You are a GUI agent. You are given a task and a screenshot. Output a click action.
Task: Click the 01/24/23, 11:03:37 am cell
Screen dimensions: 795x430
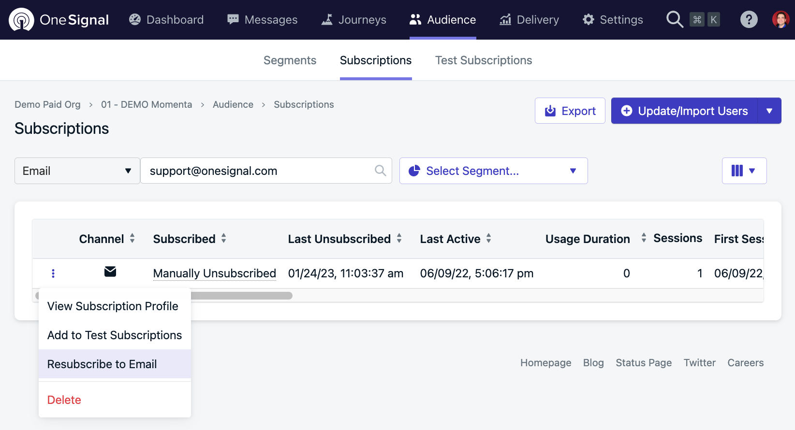pos(346,273)
